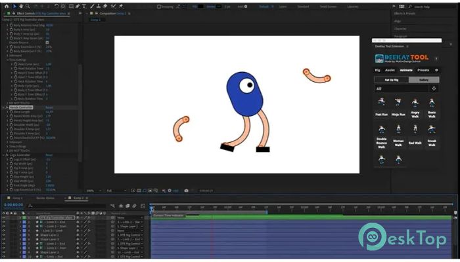The width and height of the screenshot is (460, 262).
Task: Select the Type (T) tool
Action: click(x=84, y=6)
